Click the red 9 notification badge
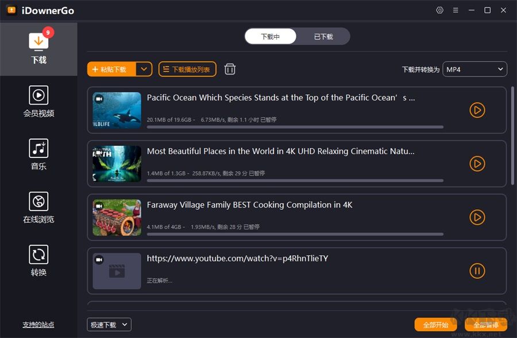517x338 pixels. click(x=48, y=32)
